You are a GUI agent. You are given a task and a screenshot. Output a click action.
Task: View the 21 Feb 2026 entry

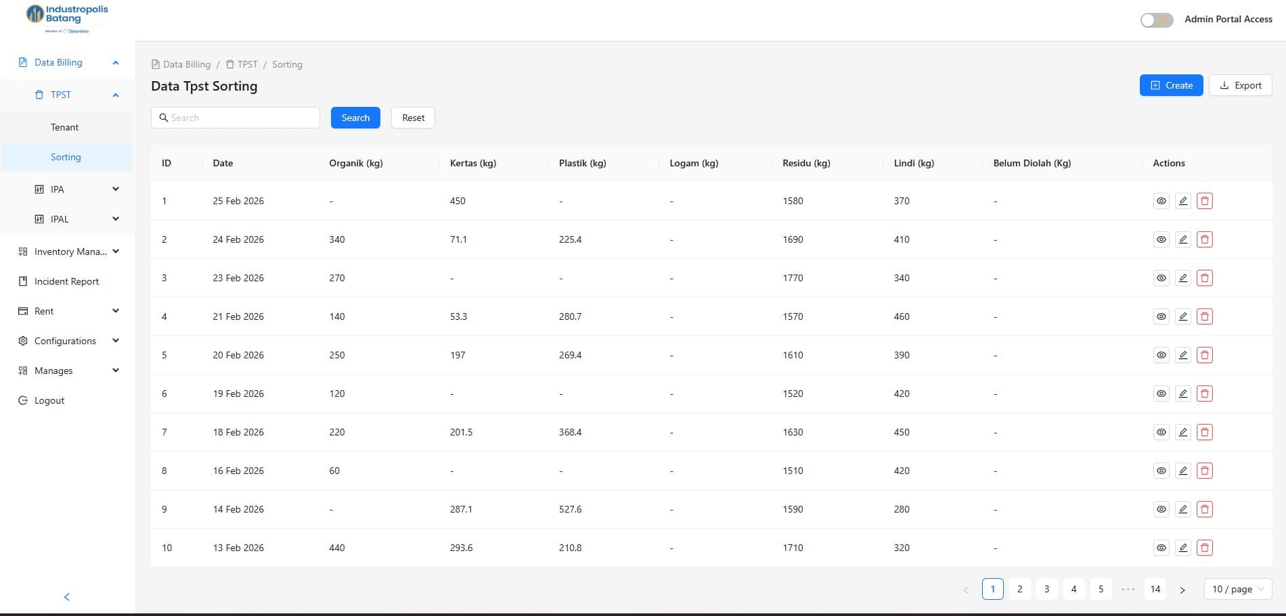[x=1161, y=316]
